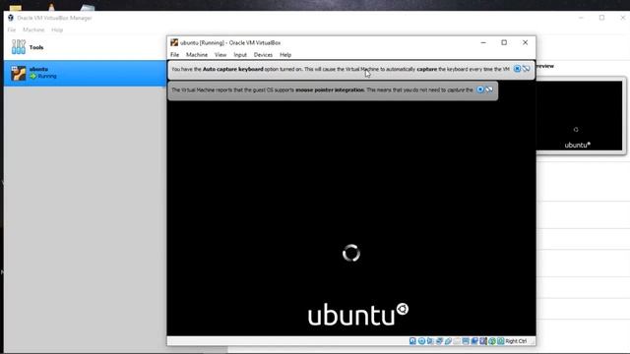
Task: Open the Input menu of VM window
Action: tap(240, 55)
